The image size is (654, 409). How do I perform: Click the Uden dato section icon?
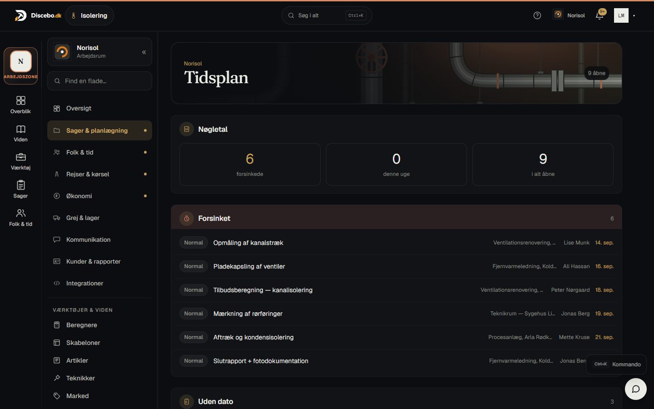click(x=187, y=402)
